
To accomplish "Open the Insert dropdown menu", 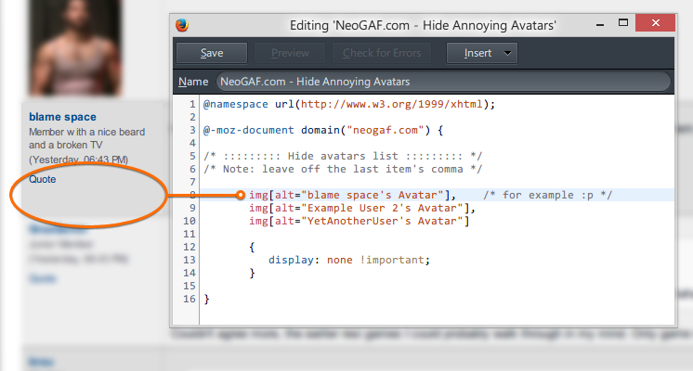I will tap(482, 53).
